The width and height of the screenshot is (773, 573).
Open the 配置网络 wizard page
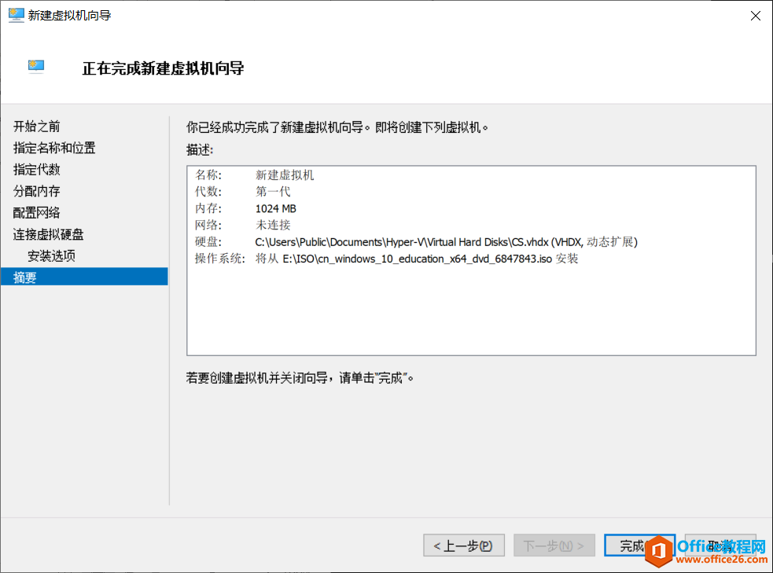tap(36, 213)
